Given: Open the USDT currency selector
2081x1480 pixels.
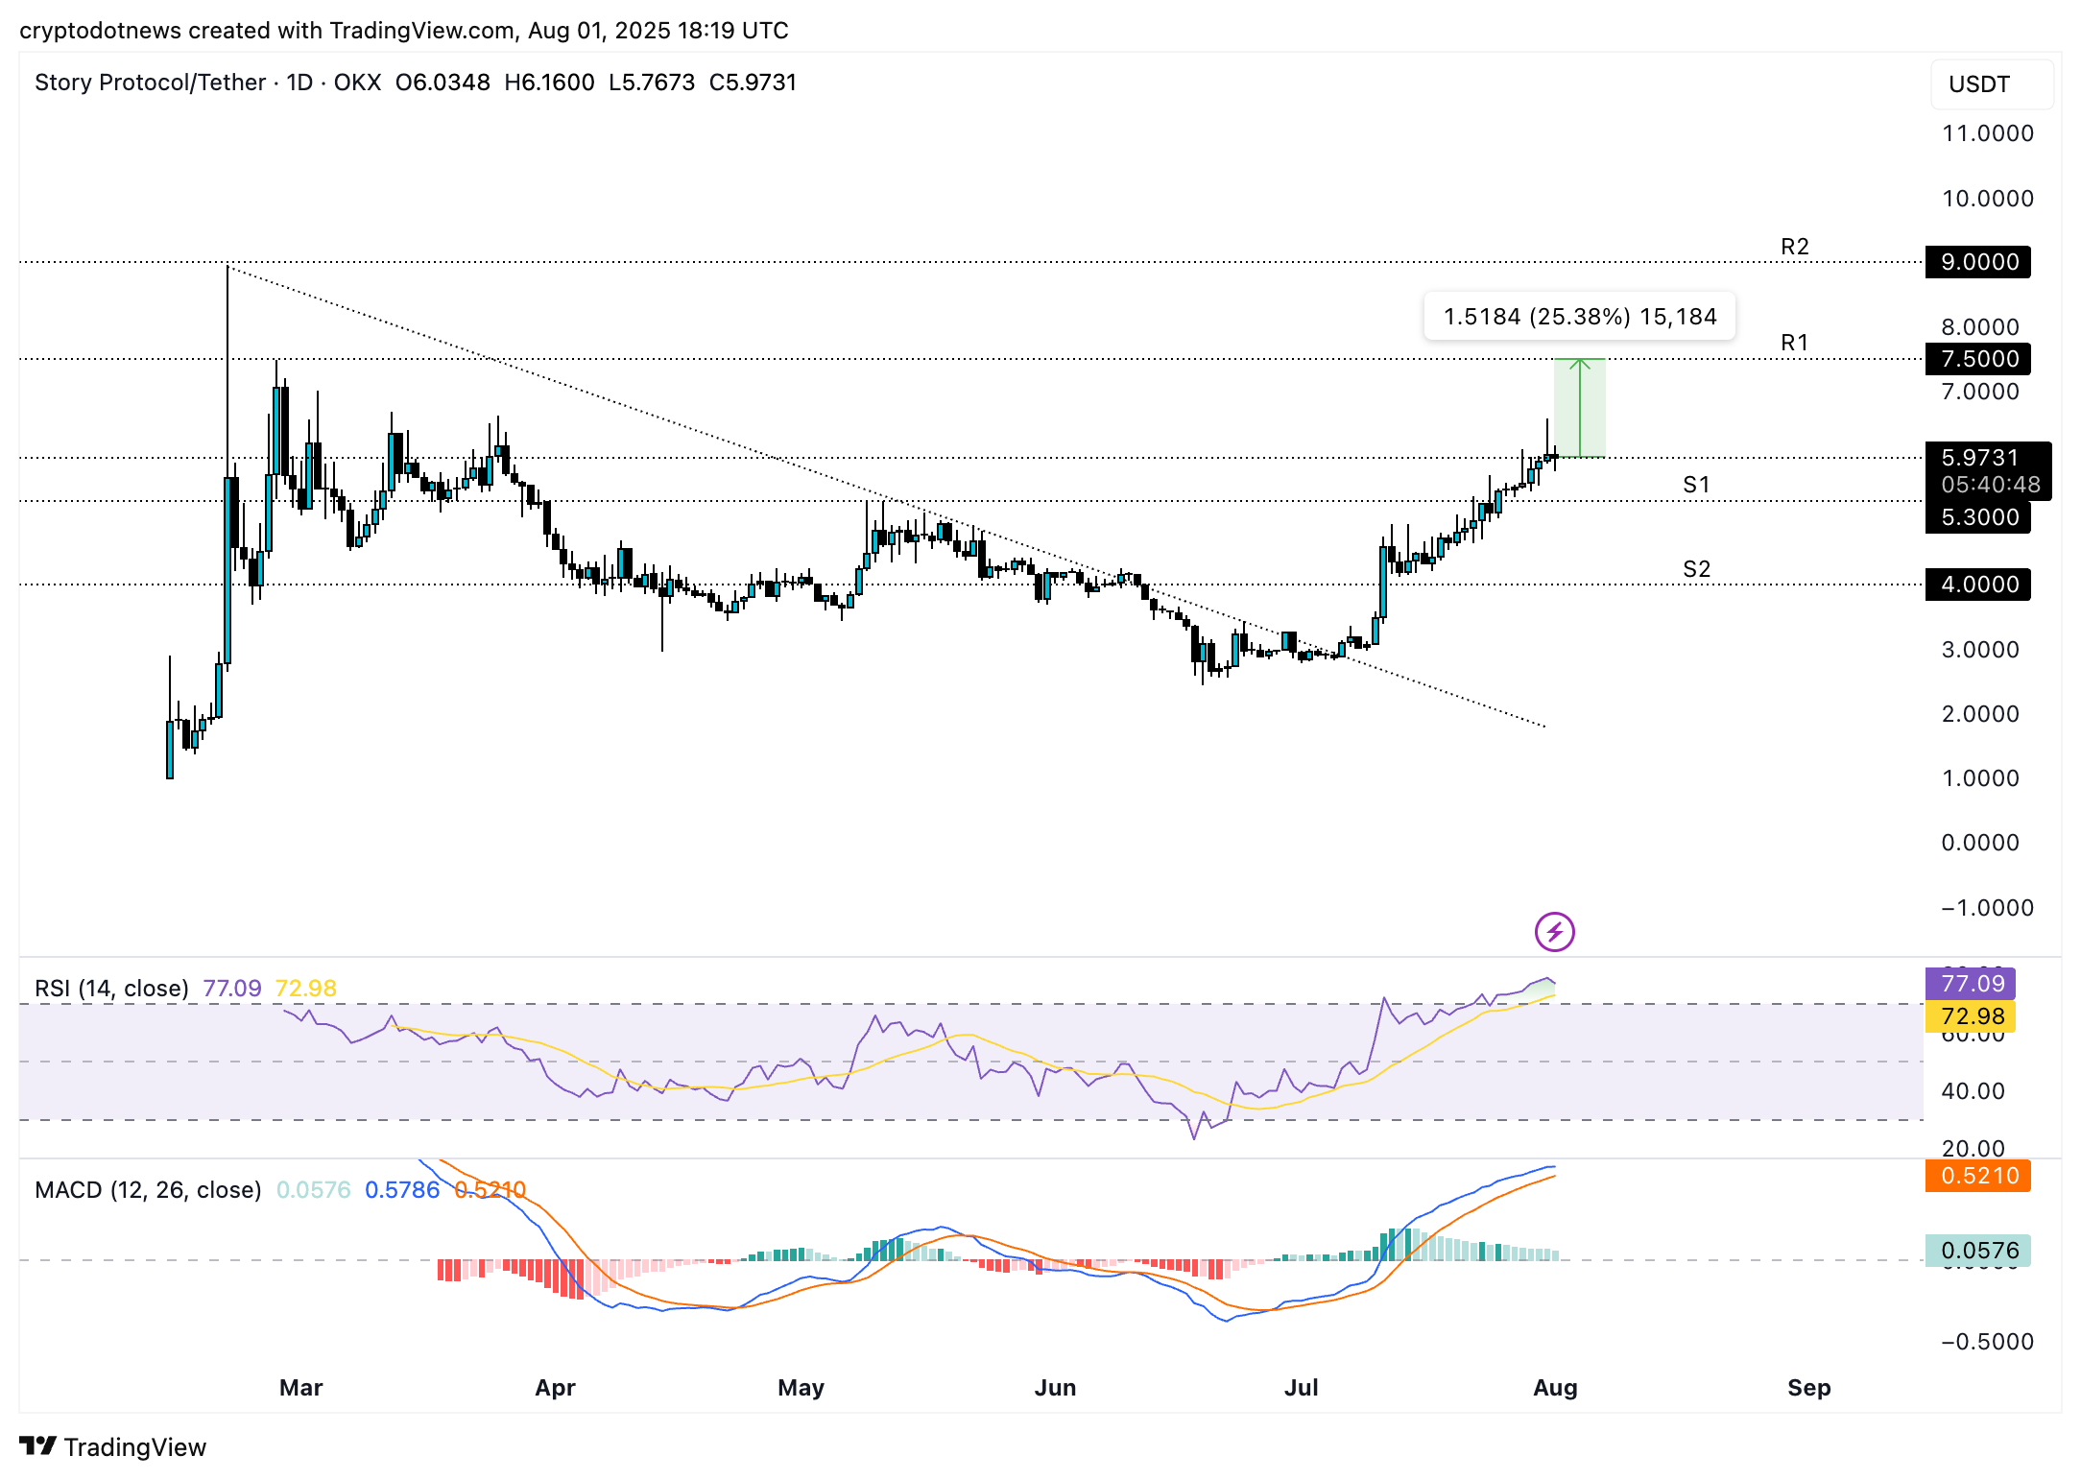Looking at the screenshot, I should pos(1991,84).
